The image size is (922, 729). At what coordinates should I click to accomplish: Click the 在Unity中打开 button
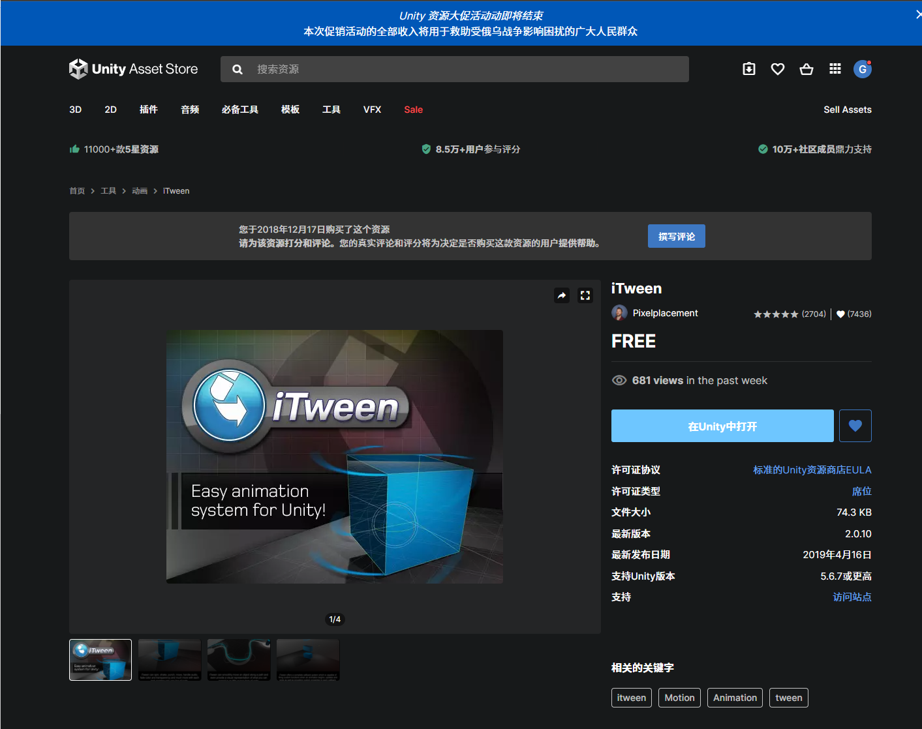coord(722,425)
